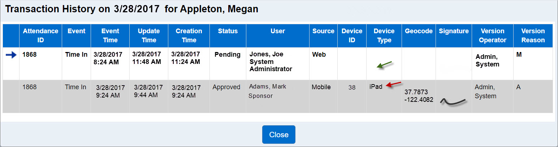Click Device ID value 38
The height and width of the screenshot is (147, 558).
tap(352, 87)
